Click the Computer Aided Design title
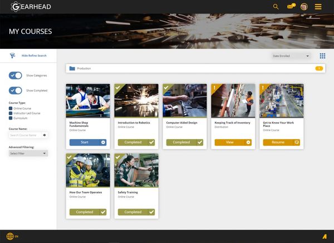 (181, 122)
